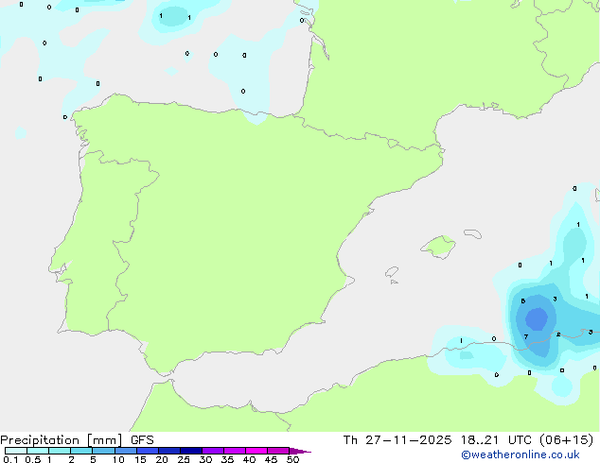This screenshot has width=600, height=463.
Task: Click the 'Precipitation [mm]' title text
Action: tap(62, 440)
